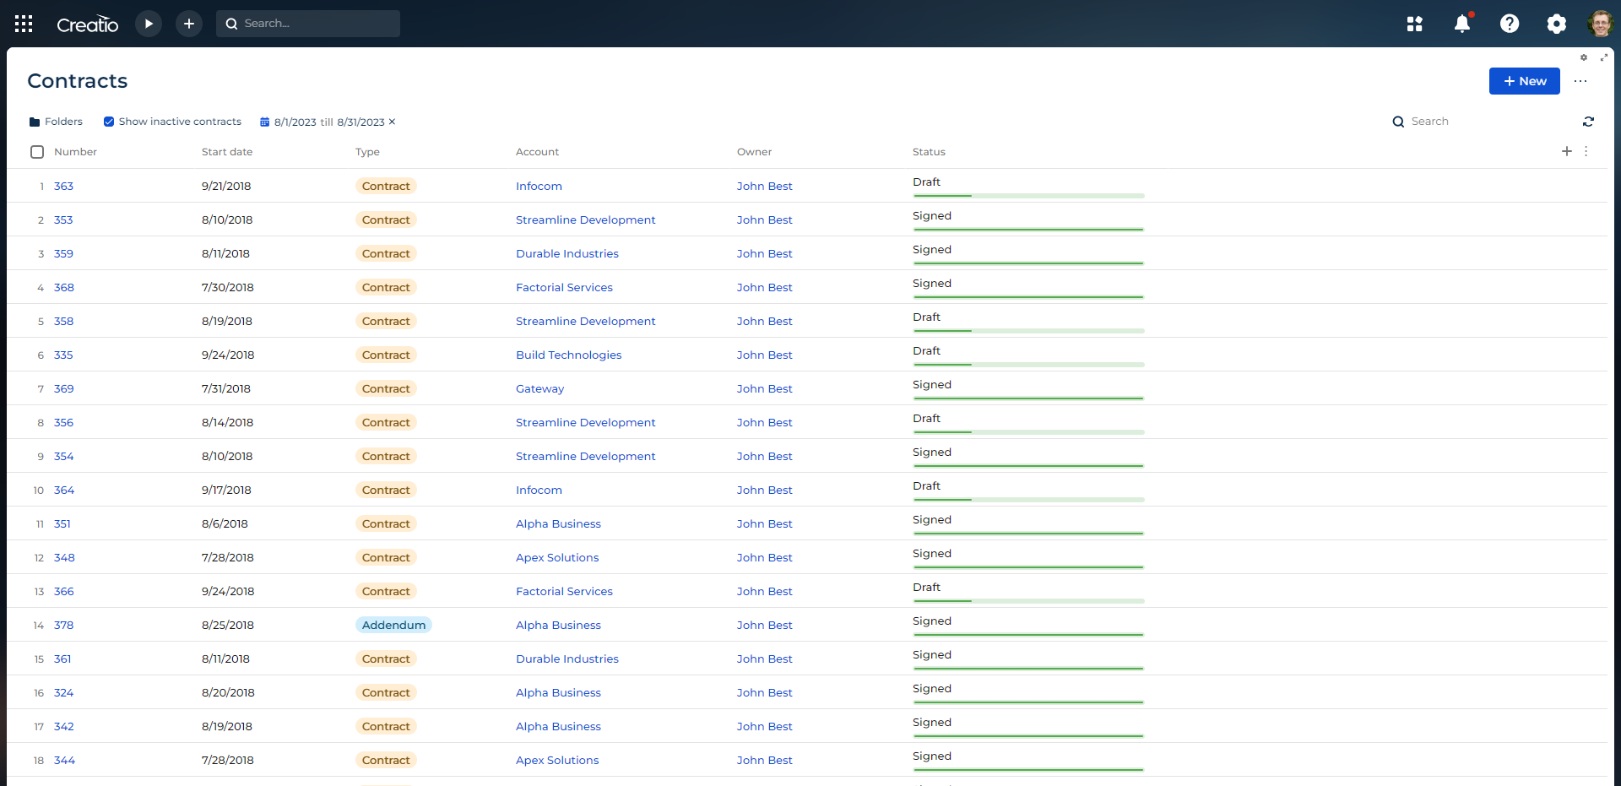Open the Creatio application selector grid
Screen dimensions: 1621x786
pyautogui.click(x=24, y=23)
